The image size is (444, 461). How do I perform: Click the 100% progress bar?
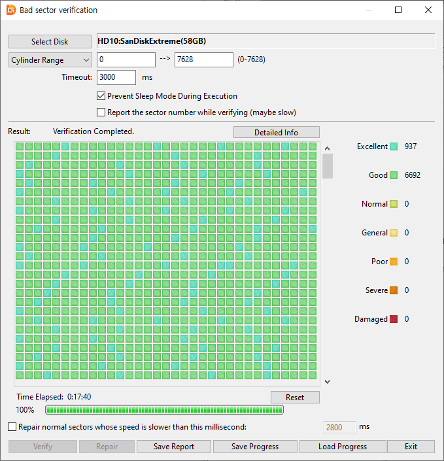tap(164, 410)
